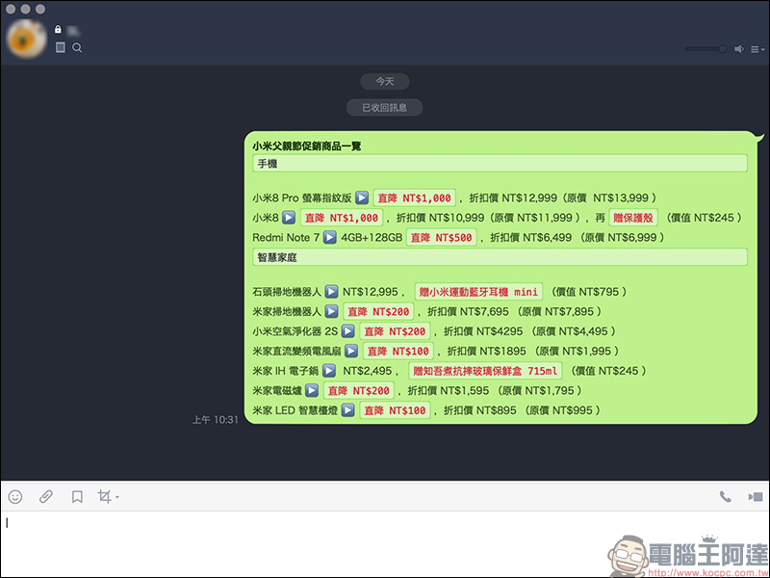
Task: Adjust the transparency slider in header
Action: coord(706,49)
